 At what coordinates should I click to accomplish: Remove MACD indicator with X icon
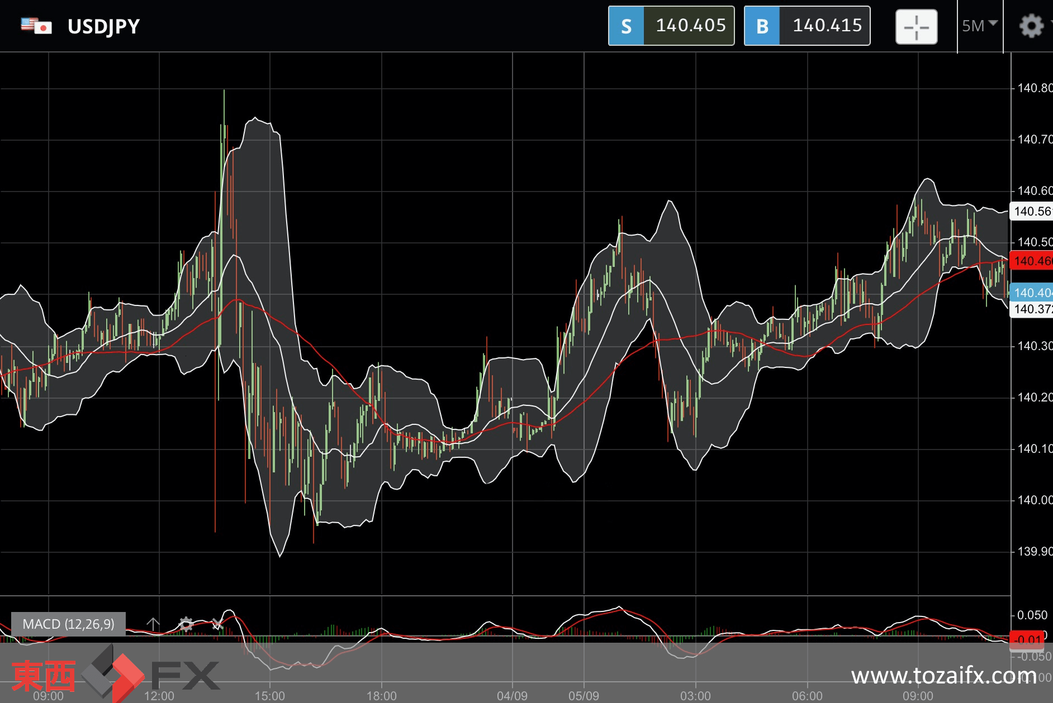[217, 624]
